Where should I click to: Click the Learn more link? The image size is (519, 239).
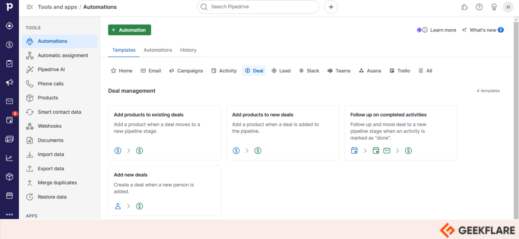click(443, 30)
